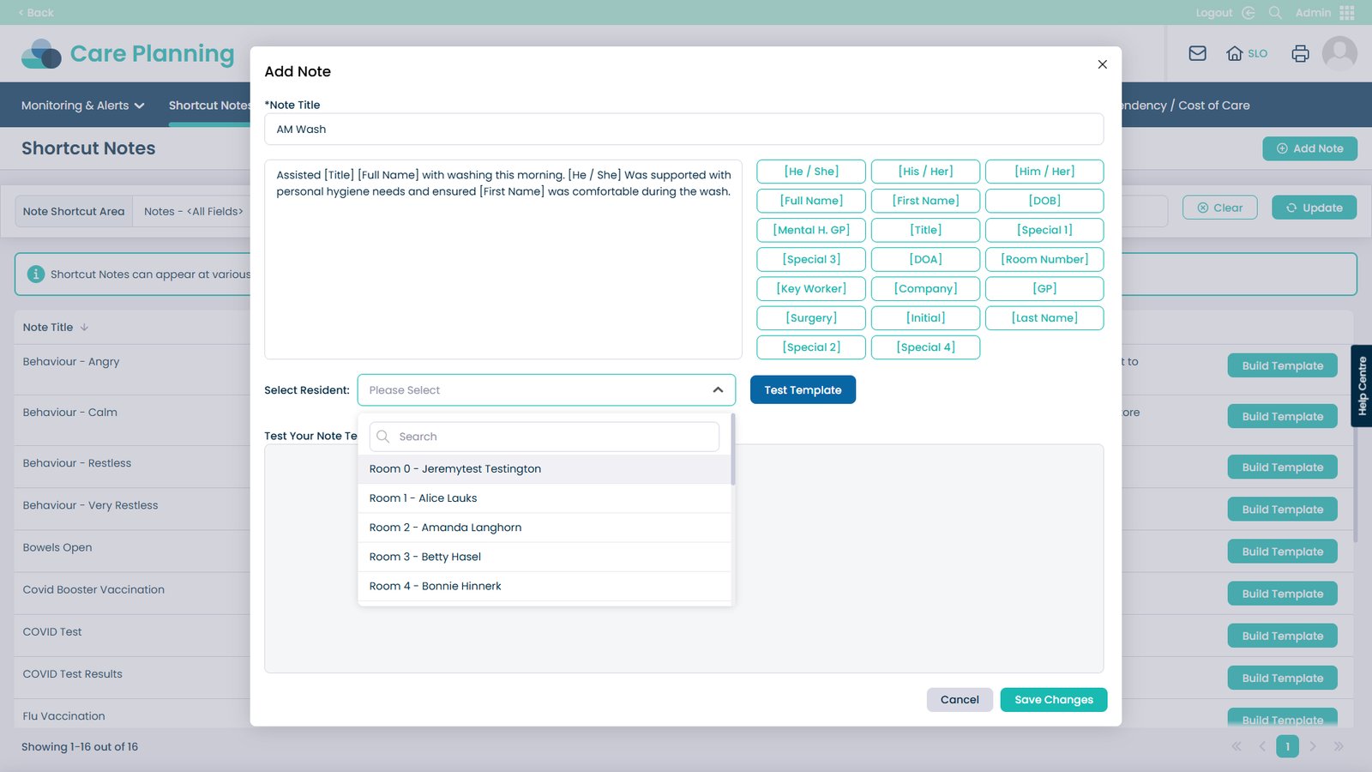Insert the [First Name] placeholder

tap(925, 201)
